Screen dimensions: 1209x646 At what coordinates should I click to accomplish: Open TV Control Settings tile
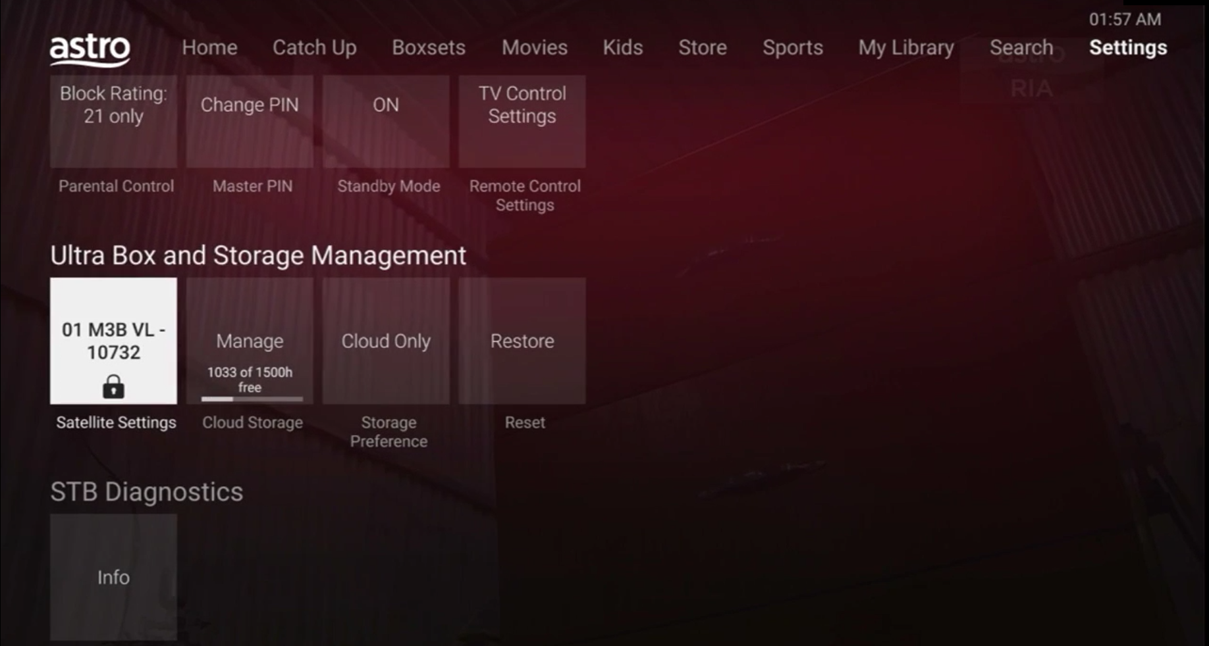tap(522, 121)
